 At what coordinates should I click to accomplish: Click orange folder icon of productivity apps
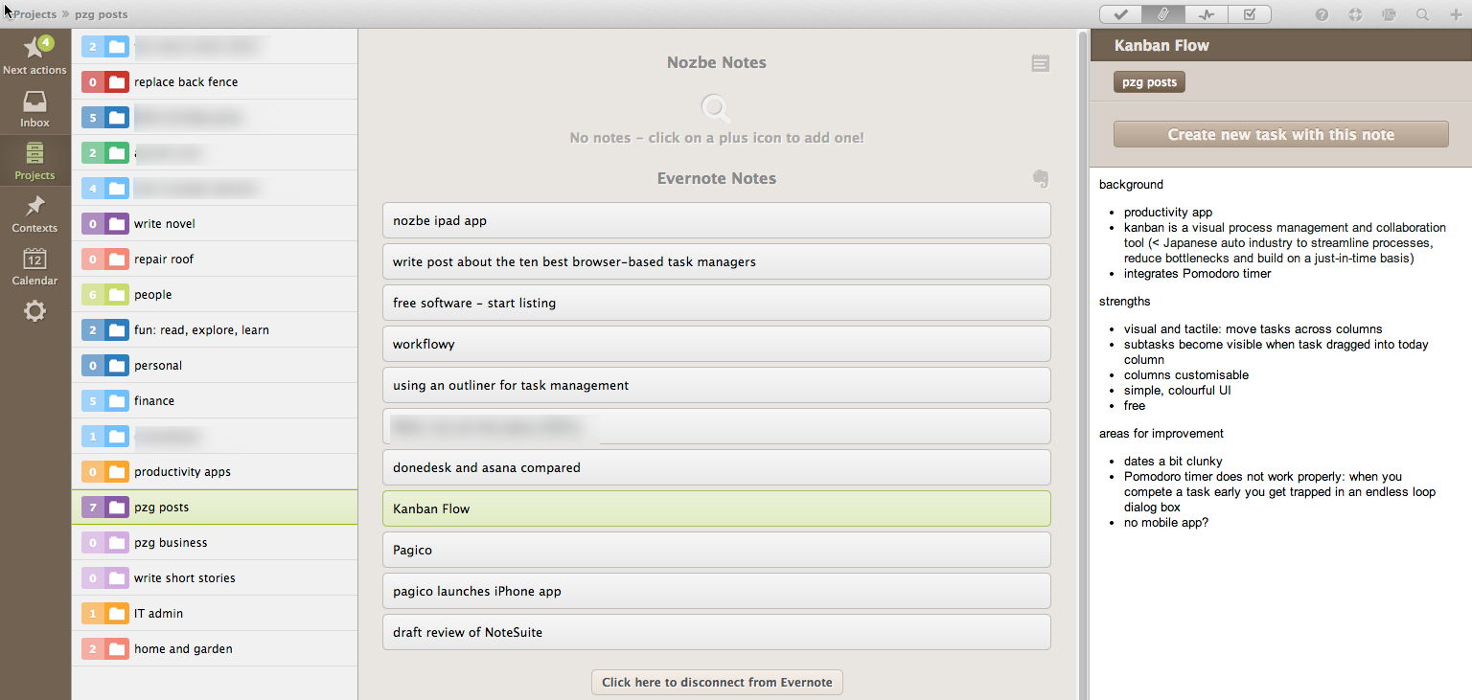(117, 472)
